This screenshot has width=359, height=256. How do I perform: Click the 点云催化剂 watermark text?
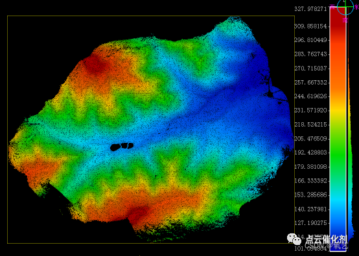pos(326,239)
